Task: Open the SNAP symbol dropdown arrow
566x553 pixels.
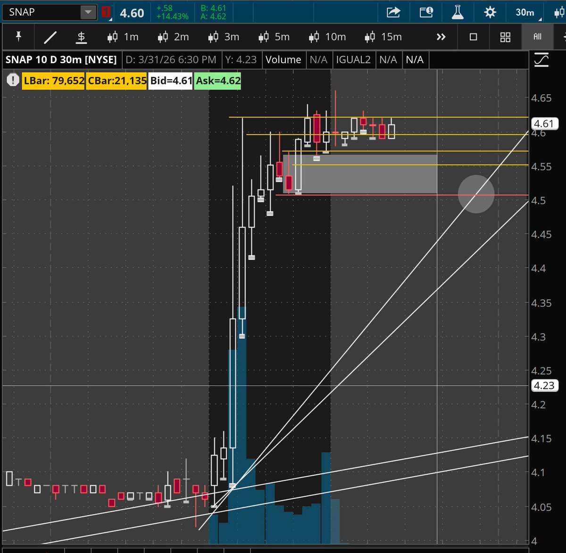Action: pos(88,12)
